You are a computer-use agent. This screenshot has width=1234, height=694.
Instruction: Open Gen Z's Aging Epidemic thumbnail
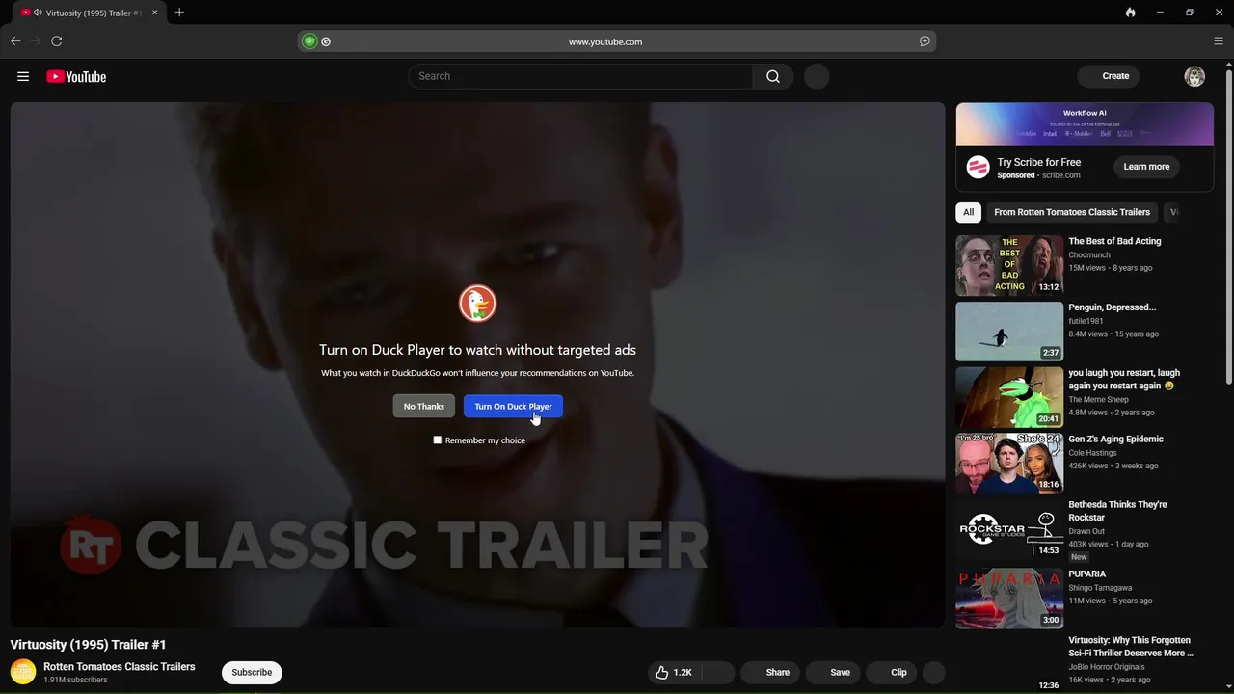pos(1009,463)
